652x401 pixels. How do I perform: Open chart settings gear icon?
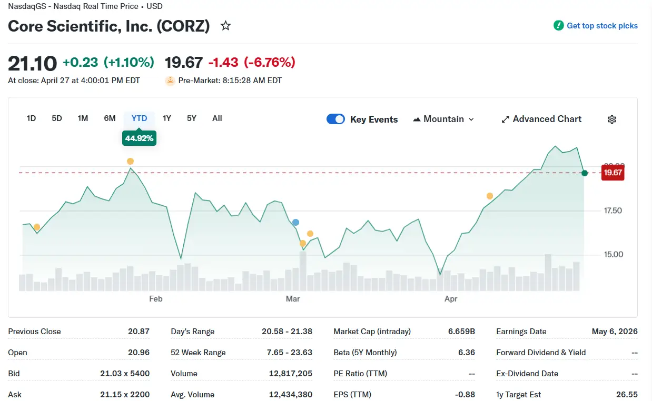pos(611,119)
